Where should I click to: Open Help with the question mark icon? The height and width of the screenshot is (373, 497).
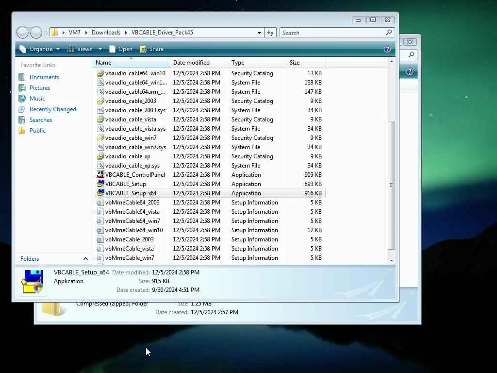click(x=387, y=49)
